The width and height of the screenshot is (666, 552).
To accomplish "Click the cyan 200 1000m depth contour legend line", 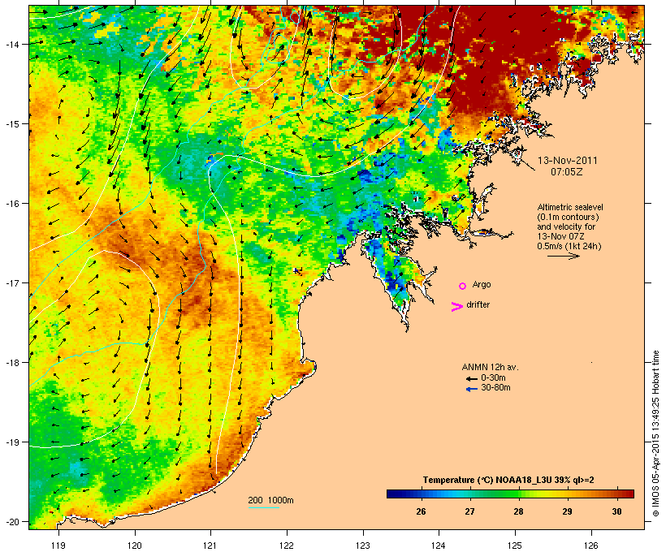I will pyautogui.click(x=263, y=508).
